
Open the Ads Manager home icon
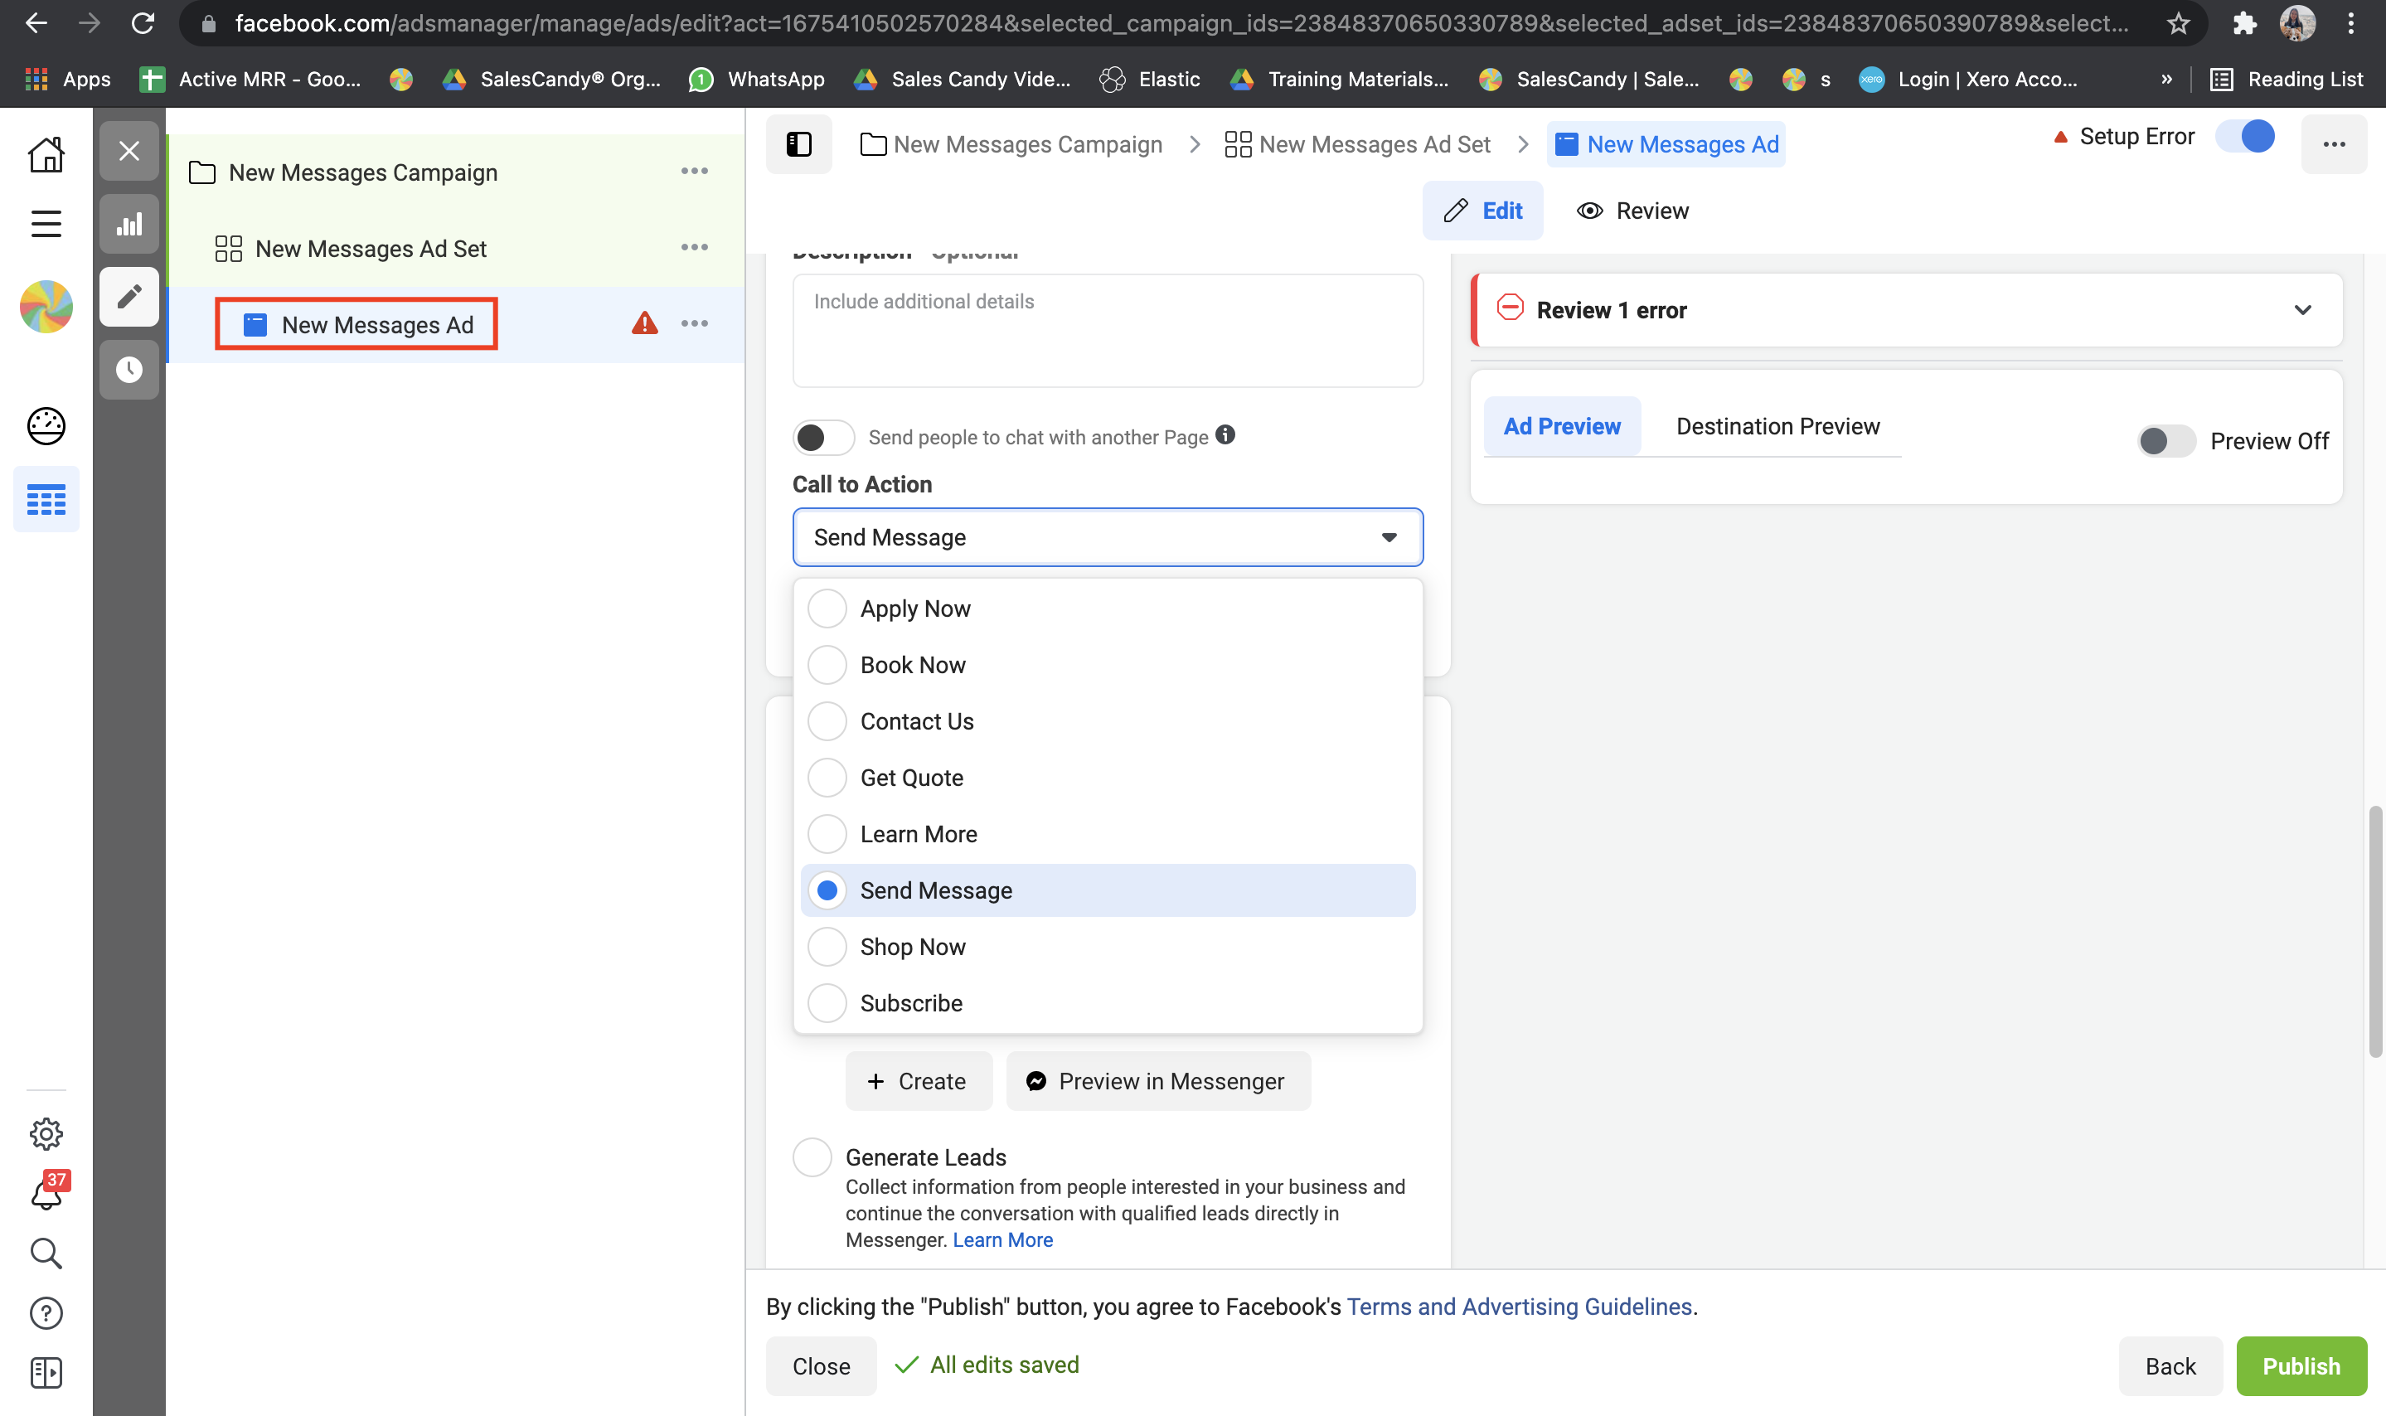(x=46, y=154)
